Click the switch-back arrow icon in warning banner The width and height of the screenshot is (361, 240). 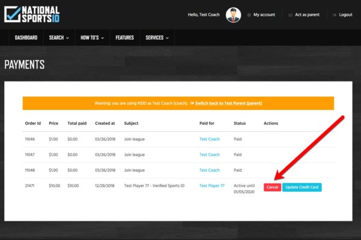click(x=193, y=103)
